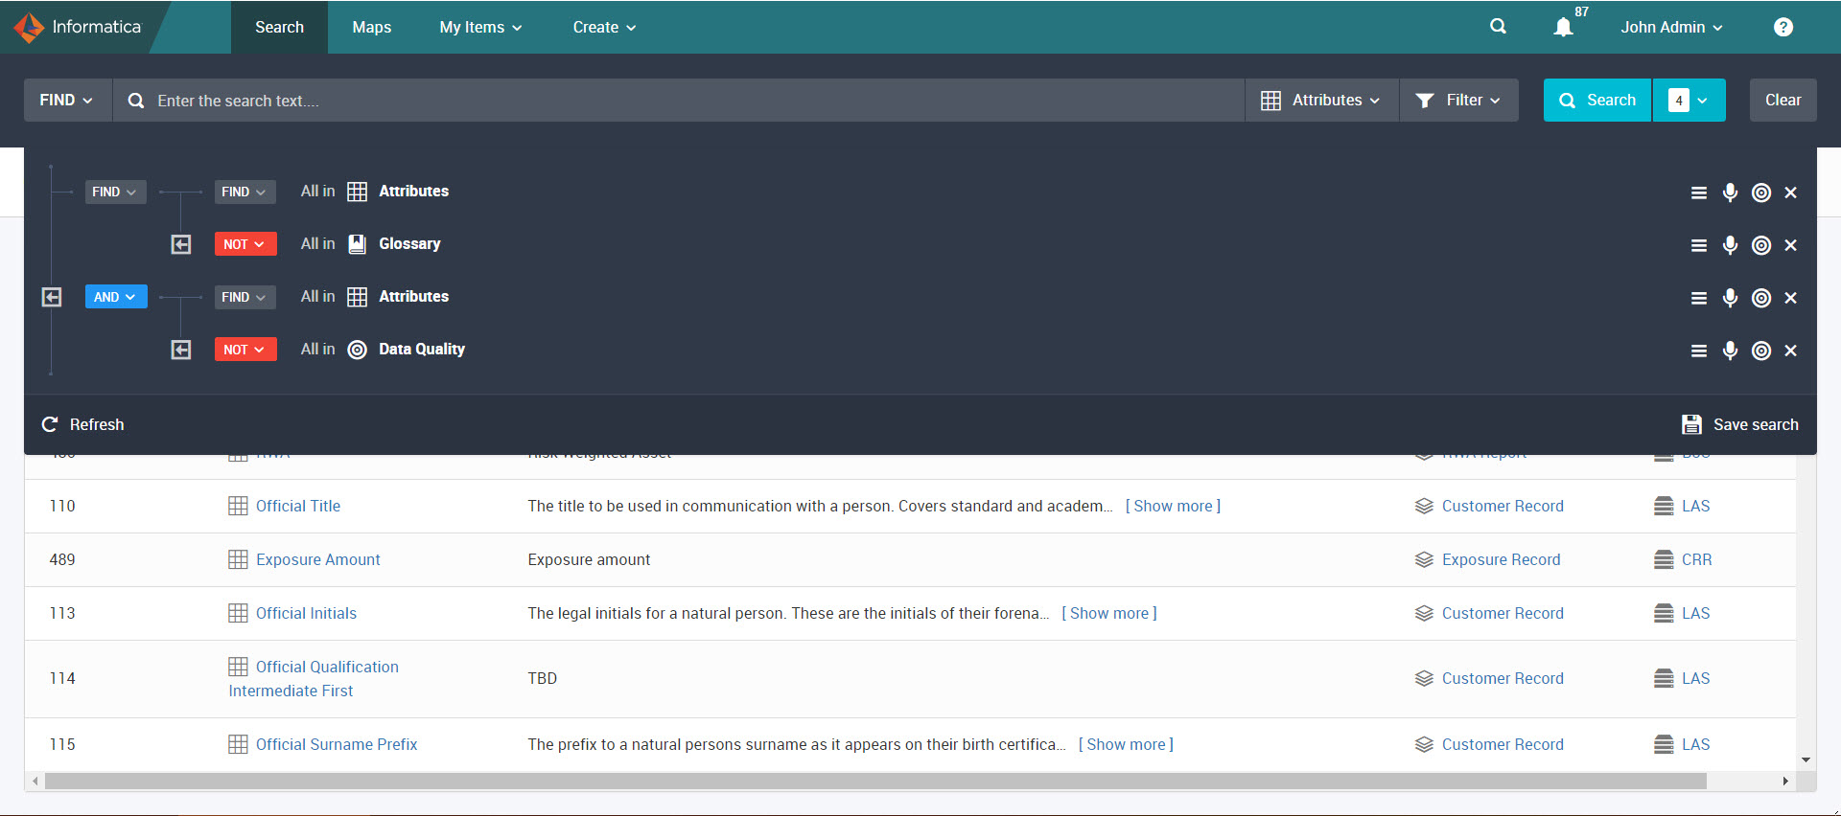Click the microphone icon in second Attributes row
The width and height of the screenshot is (1841, 816).
(1730, 298)
